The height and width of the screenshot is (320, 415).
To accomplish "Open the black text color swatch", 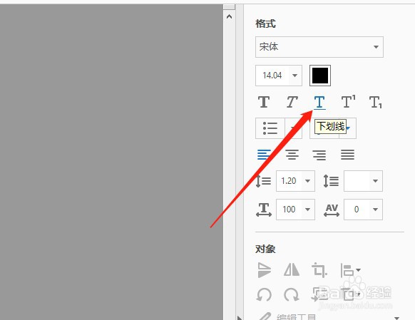I will (x=320, y=76).
